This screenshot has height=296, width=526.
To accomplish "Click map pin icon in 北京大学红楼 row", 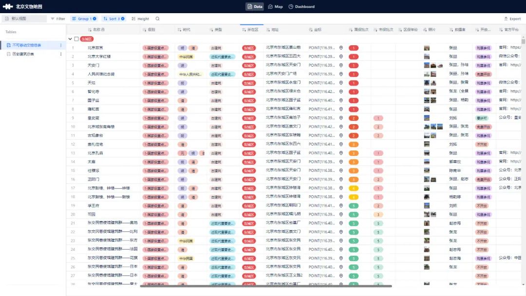I will tap(341, 56).
